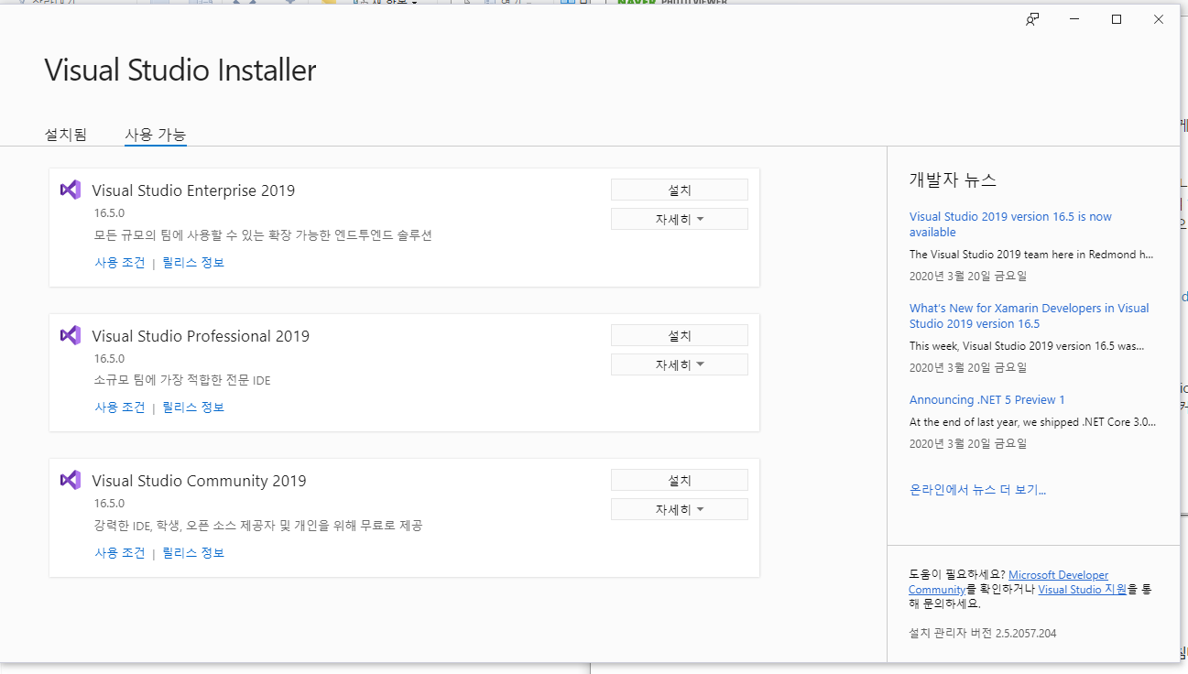
Task: Switch to the 설치됨 tab
Action: point(65,135)
